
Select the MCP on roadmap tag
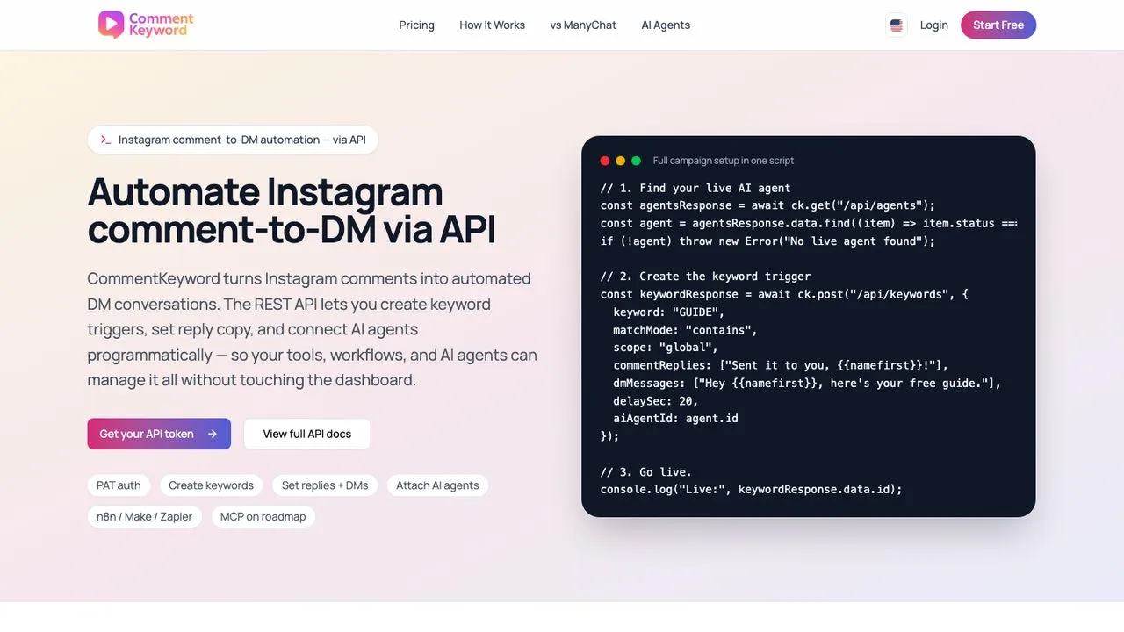[263, 517]
